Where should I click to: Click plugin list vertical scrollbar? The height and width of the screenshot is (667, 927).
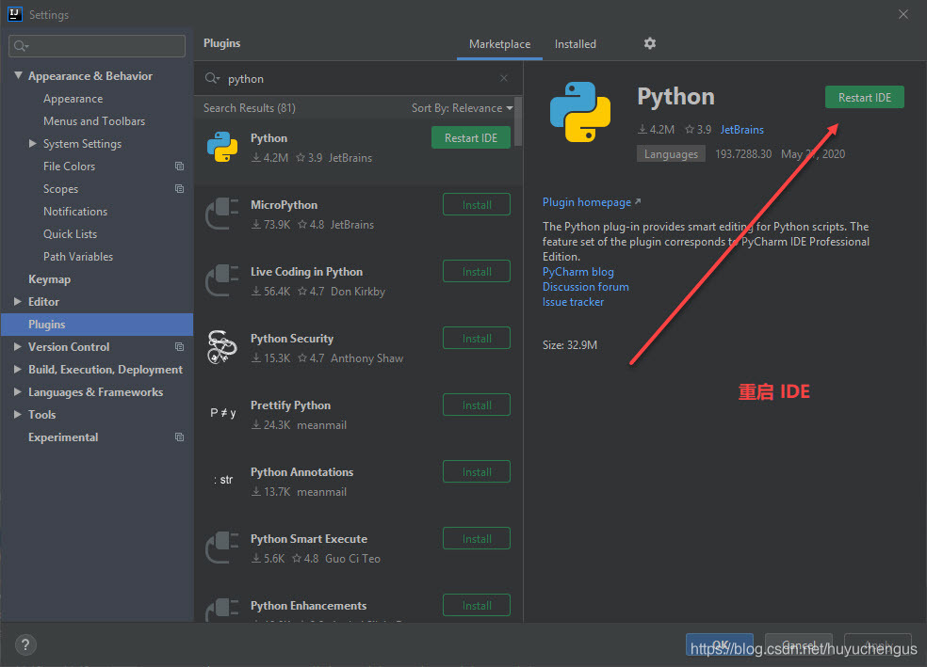point(518,121)
